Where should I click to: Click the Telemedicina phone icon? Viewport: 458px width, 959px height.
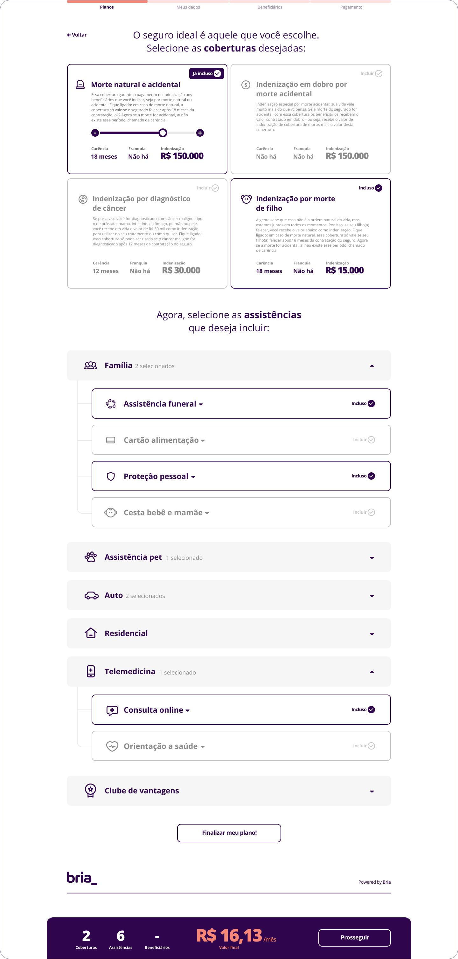(91, 671)
